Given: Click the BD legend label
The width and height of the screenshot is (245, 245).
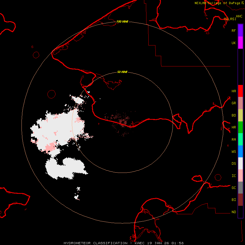Looking at the screenshot, I should click(x=234, y=115).
